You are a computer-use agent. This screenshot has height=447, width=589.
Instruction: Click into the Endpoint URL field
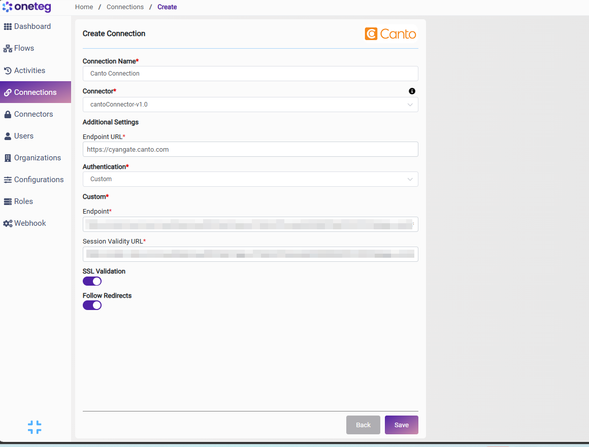pyautogui.click(x=250, y=149)
